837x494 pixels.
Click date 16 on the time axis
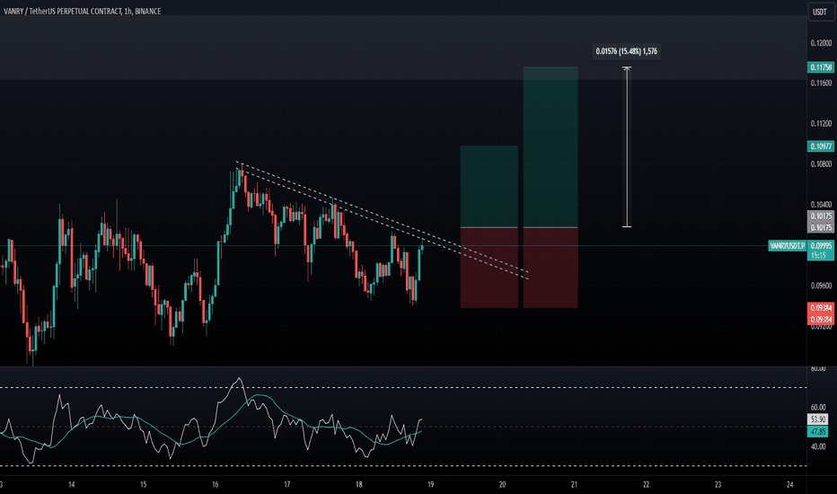tap(216, 484)
